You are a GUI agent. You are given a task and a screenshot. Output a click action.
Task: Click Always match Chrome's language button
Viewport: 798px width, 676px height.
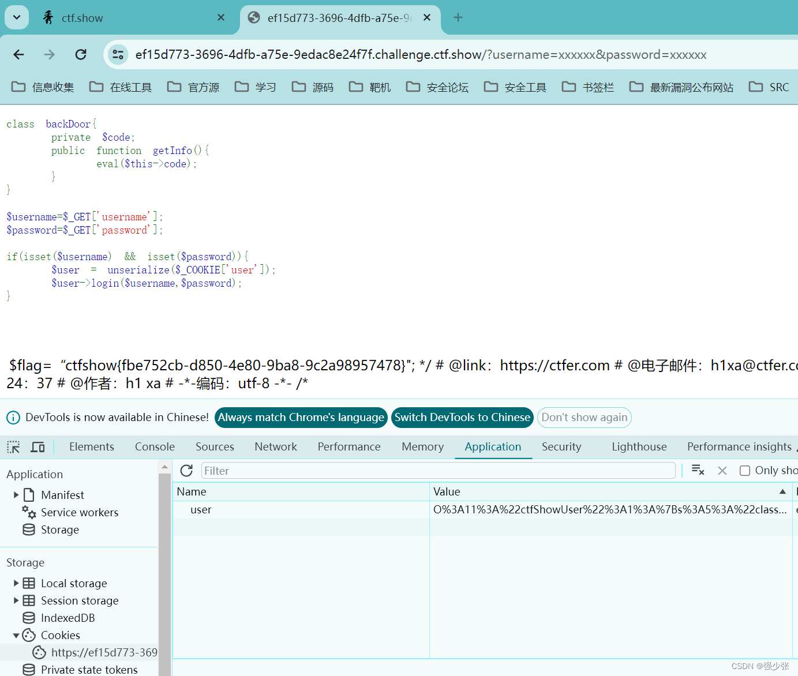coord(301,418)
